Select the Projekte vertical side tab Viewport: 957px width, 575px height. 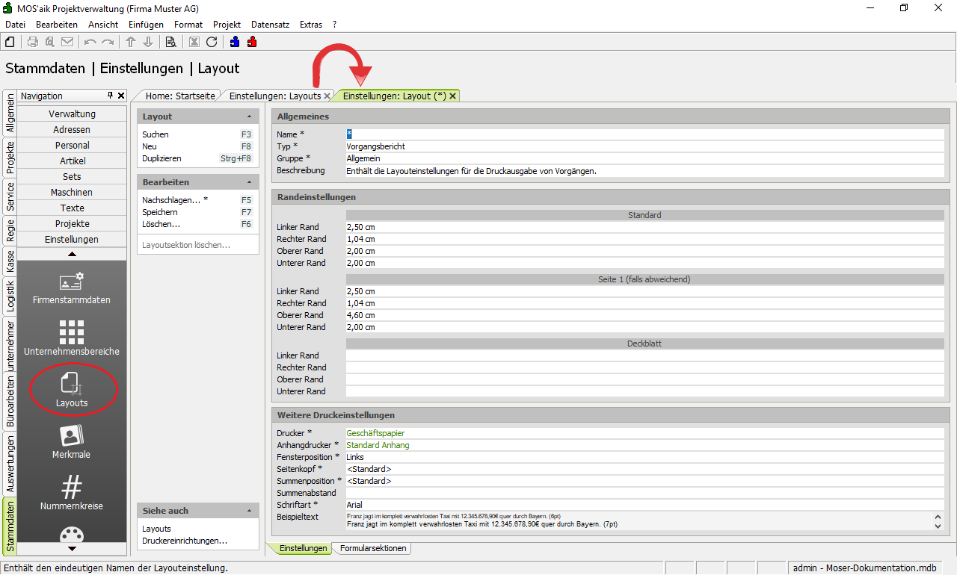click(10, 158)
